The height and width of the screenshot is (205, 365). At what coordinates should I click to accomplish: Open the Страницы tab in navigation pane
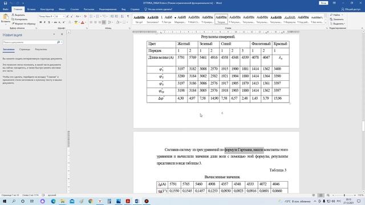tap(25, 50)
